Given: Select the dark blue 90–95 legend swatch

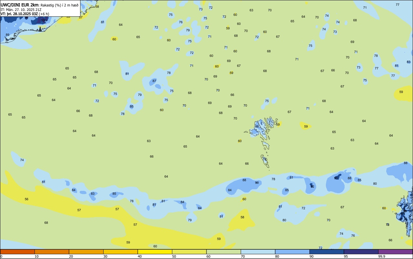Looking at the screenshot, I should coord(327,252).
